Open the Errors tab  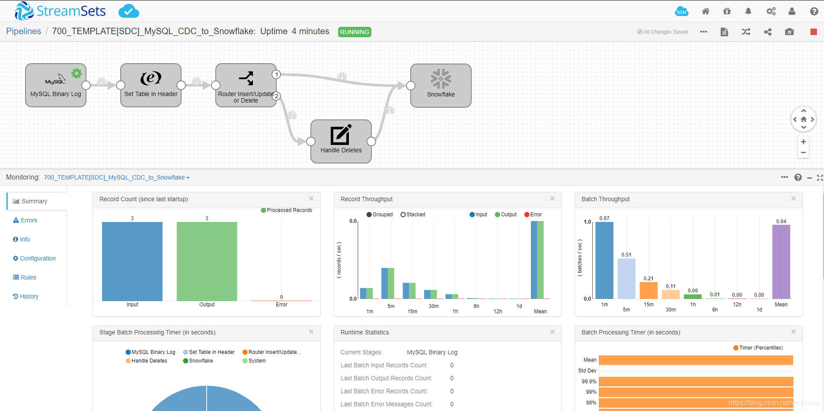pos(25,220)
